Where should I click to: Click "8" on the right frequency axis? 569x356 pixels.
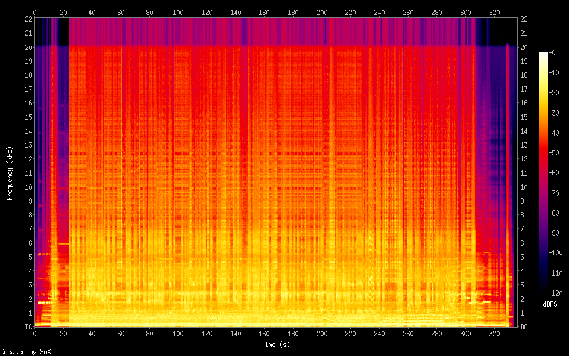[x=522, y=215]
